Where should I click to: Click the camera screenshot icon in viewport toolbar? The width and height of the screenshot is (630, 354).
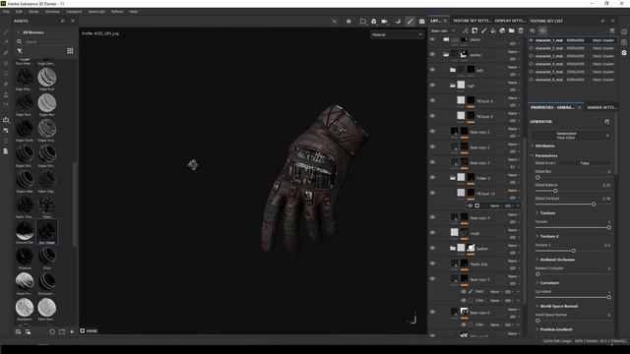click(x=422, y=22)
